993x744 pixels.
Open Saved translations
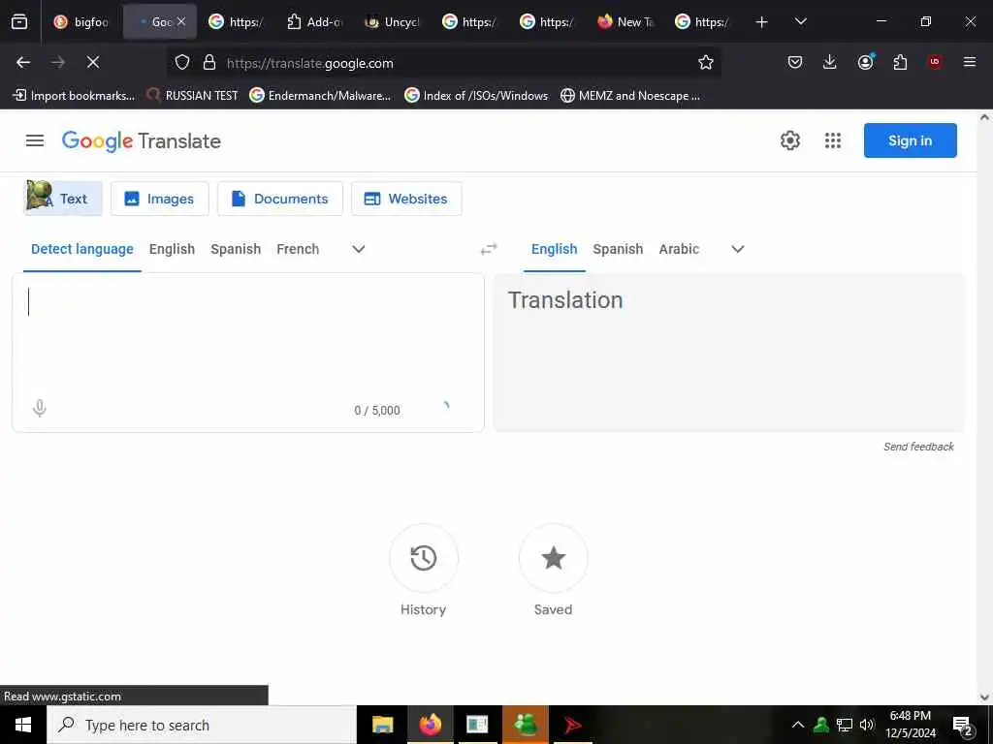553,559
